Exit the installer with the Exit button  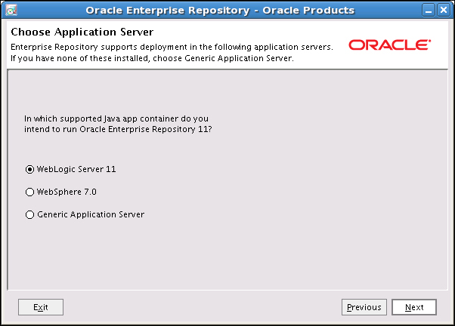(x=41, y=307)
